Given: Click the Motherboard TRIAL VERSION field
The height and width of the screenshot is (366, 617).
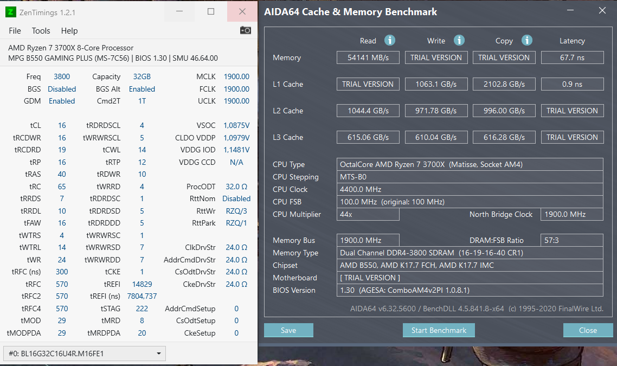Looking at the screenshot, I should coord(470,278).
